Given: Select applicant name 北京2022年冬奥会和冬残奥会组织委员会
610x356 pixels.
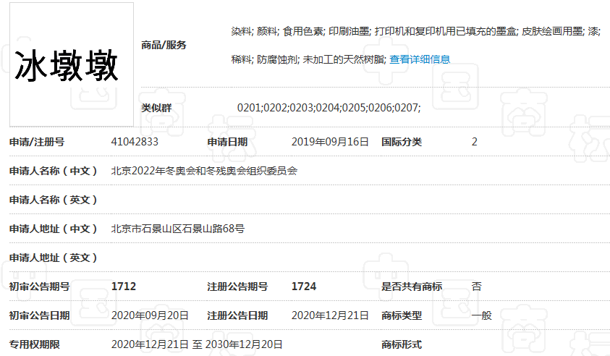Looking at the screenshot, I should pyautogui.click(x=204, y=171).
